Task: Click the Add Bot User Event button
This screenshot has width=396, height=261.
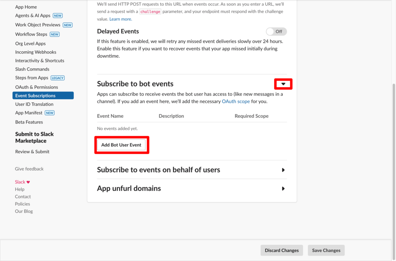Action: [121, 145]
